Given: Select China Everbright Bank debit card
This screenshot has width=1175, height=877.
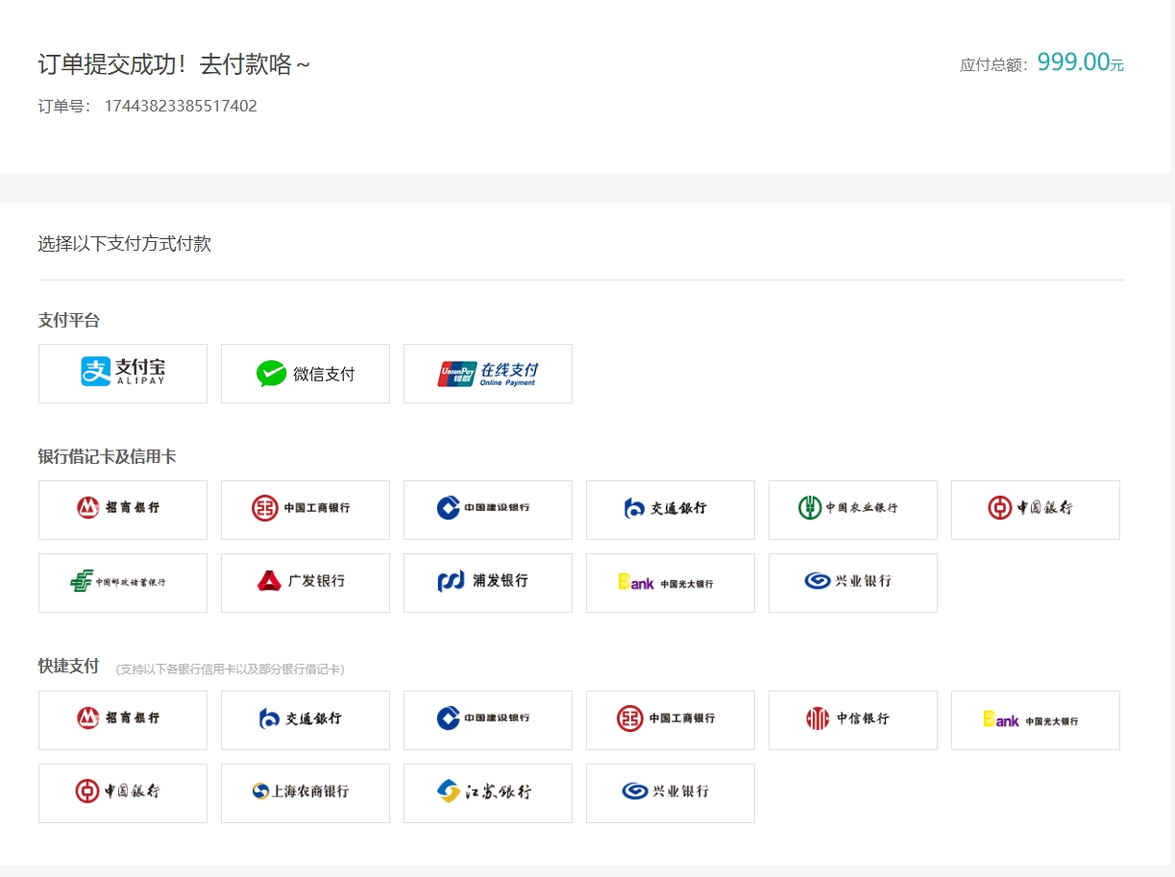Looking at the screenshot, I should [670, 582].
